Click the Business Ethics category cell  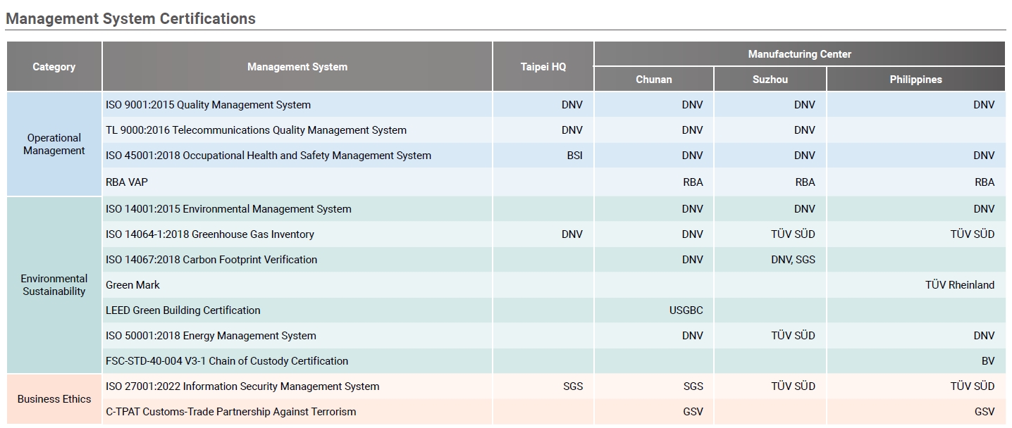pyautogui.click(x=54, y=399)
